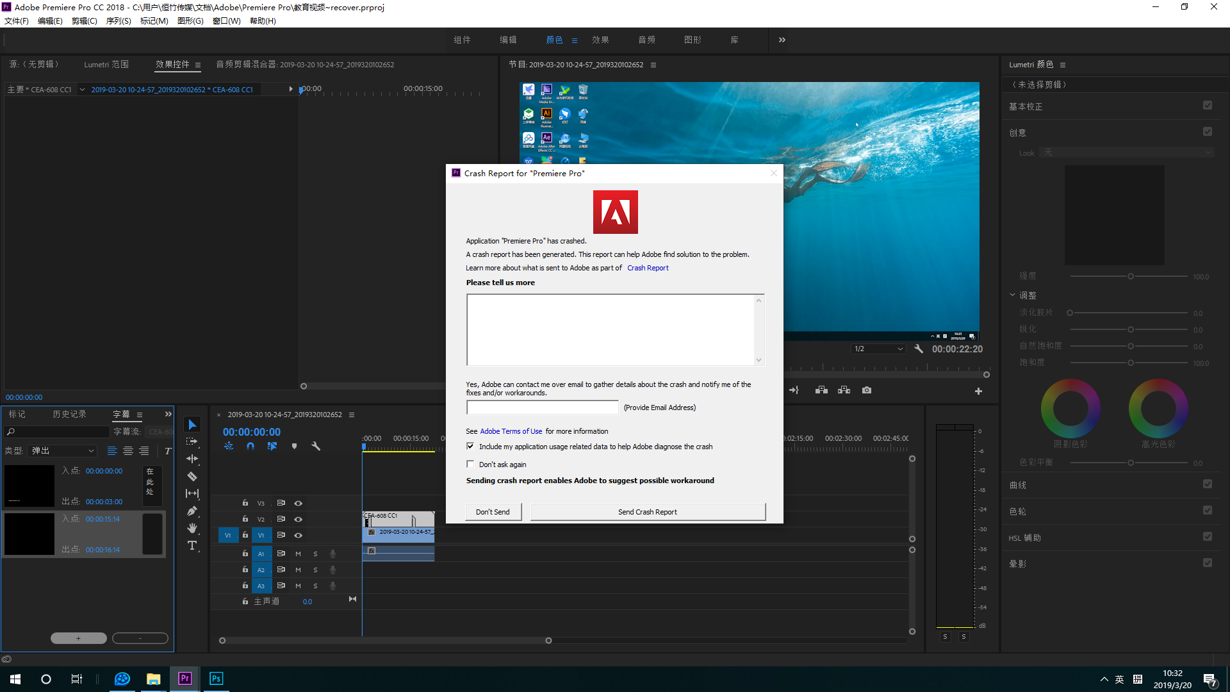Select the Type tool
Viewport: 1230px width, 692px height.
(192, 545)
